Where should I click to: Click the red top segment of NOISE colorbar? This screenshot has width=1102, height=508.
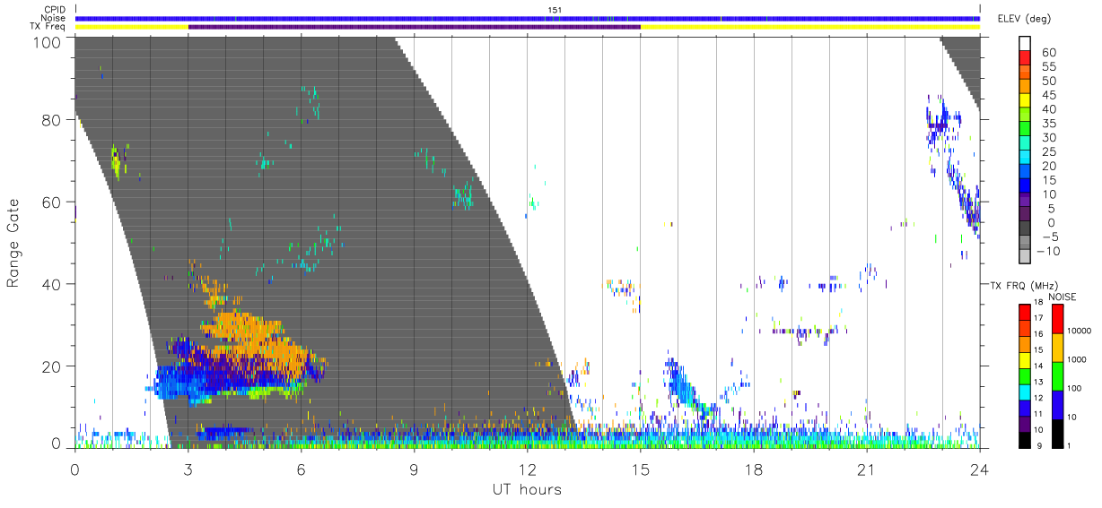(1058, 319)
